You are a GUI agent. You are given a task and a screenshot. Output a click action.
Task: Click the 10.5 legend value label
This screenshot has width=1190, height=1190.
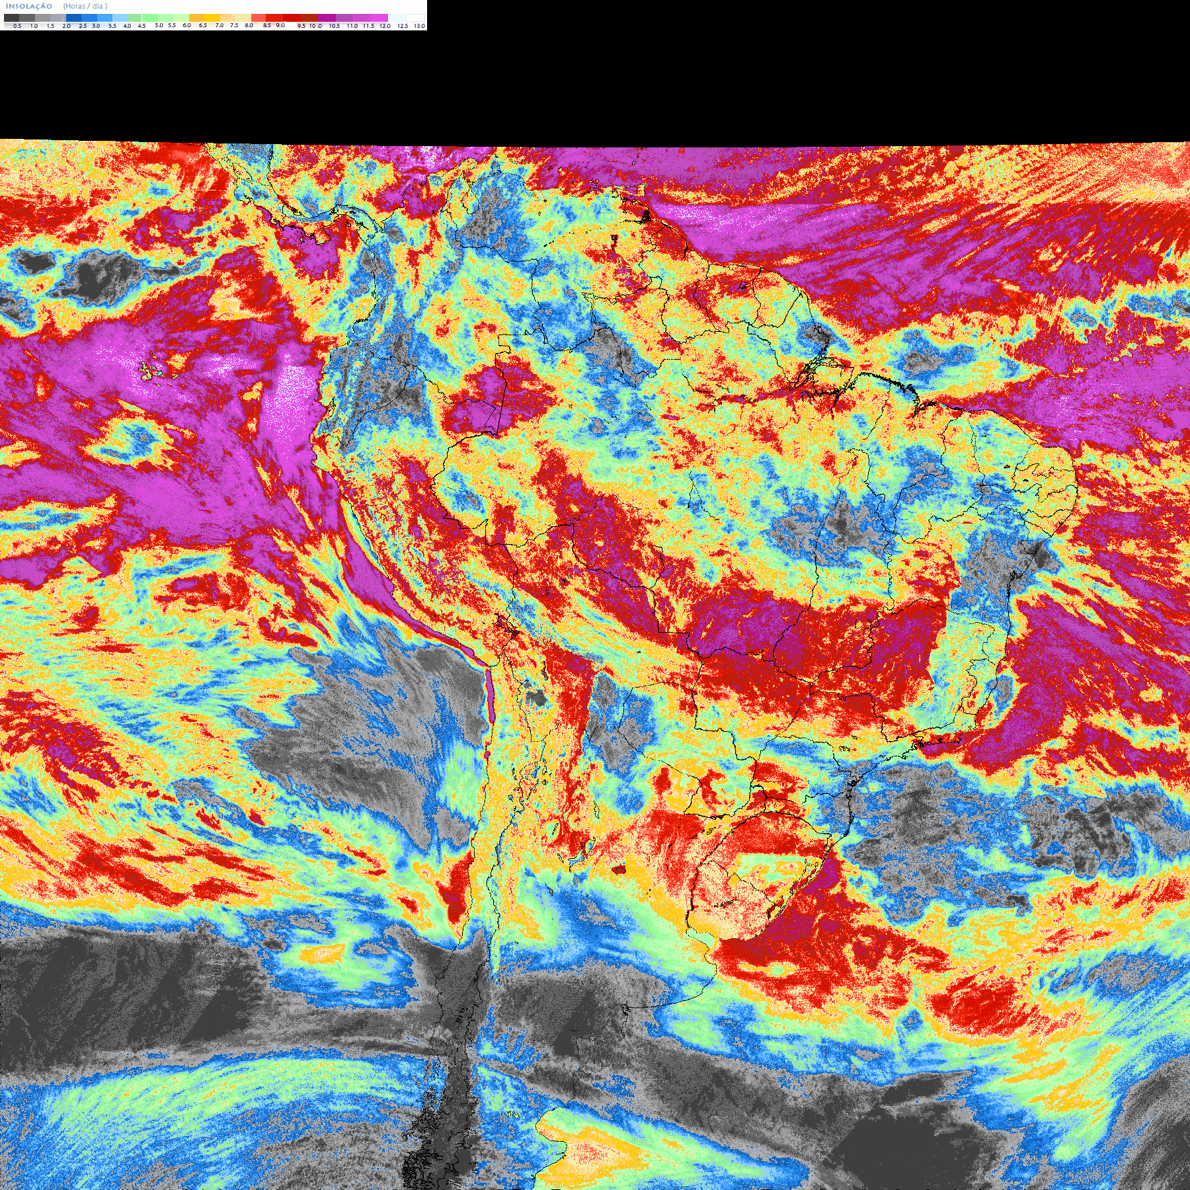(x=335, y=26)
